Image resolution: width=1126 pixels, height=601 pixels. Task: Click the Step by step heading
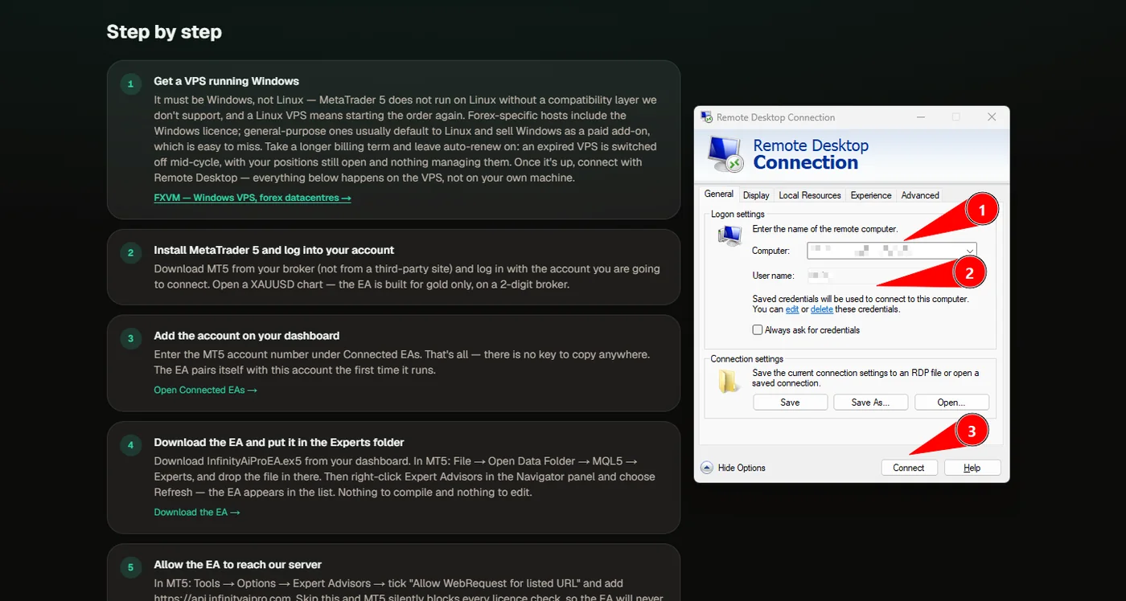coord(164,32)
